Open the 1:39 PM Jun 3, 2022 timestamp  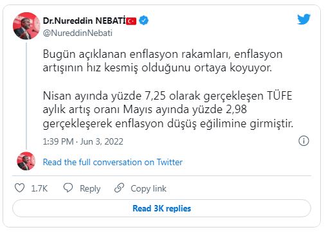click(83, 141)
